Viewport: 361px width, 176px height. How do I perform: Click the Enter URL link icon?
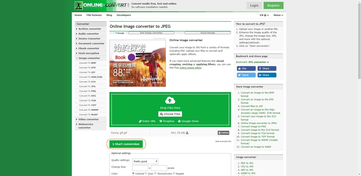140,121
